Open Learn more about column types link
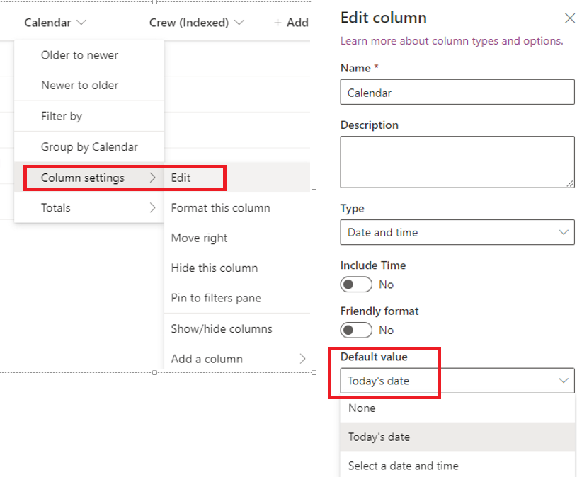 point(452,41)
